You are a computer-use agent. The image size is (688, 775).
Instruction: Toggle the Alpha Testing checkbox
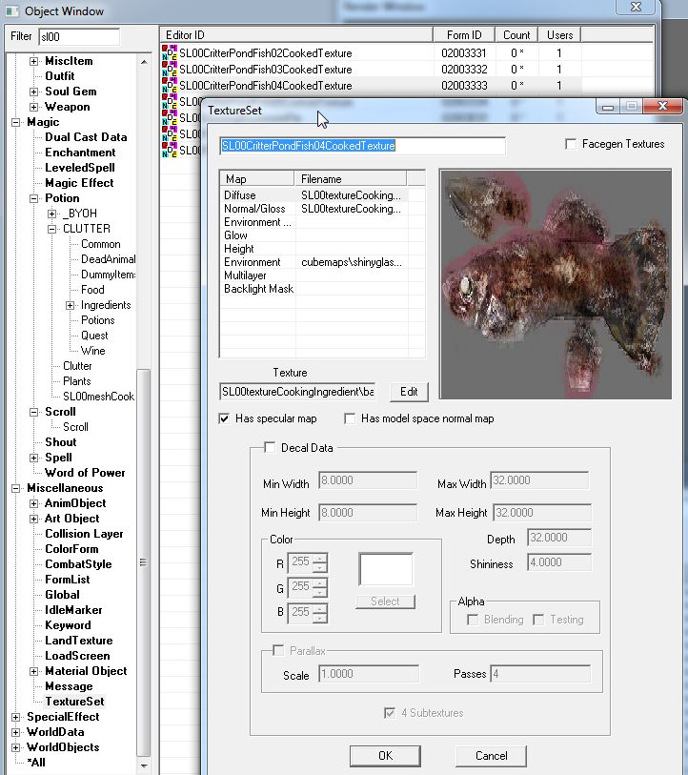(538, 620)
